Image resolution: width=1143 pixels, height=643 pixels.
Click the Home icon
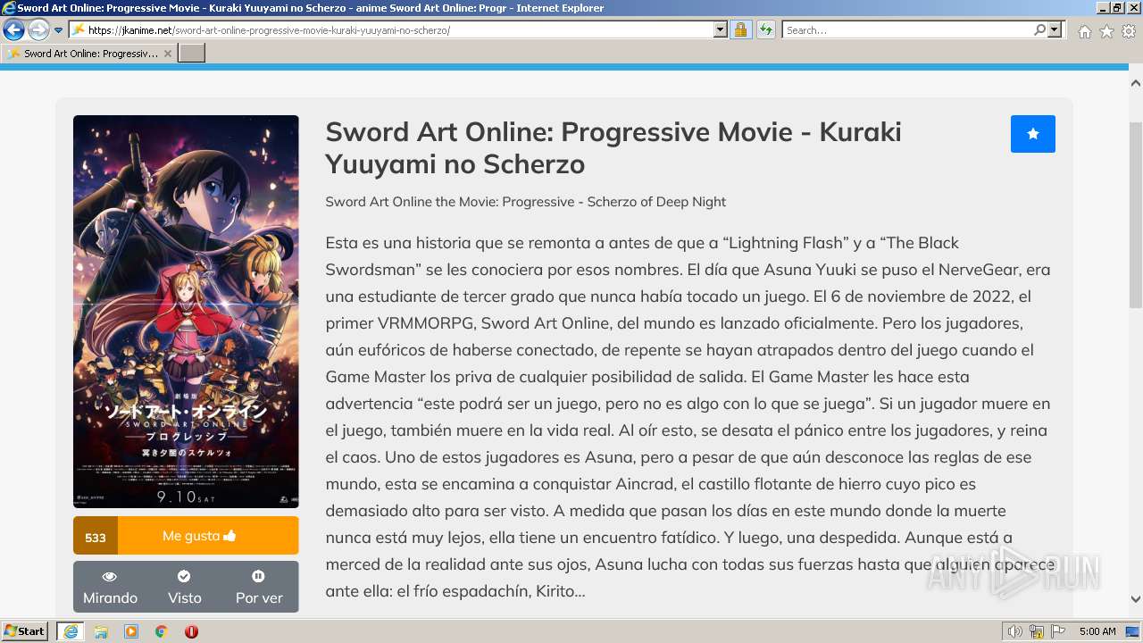[x=1084, y=31]
